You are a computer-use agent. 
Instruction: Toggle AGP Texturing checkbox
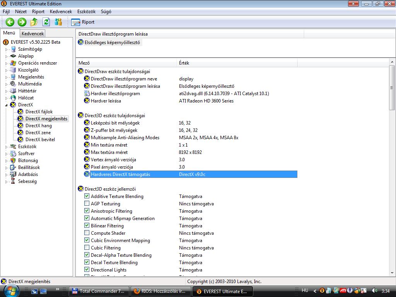(87, 203)
